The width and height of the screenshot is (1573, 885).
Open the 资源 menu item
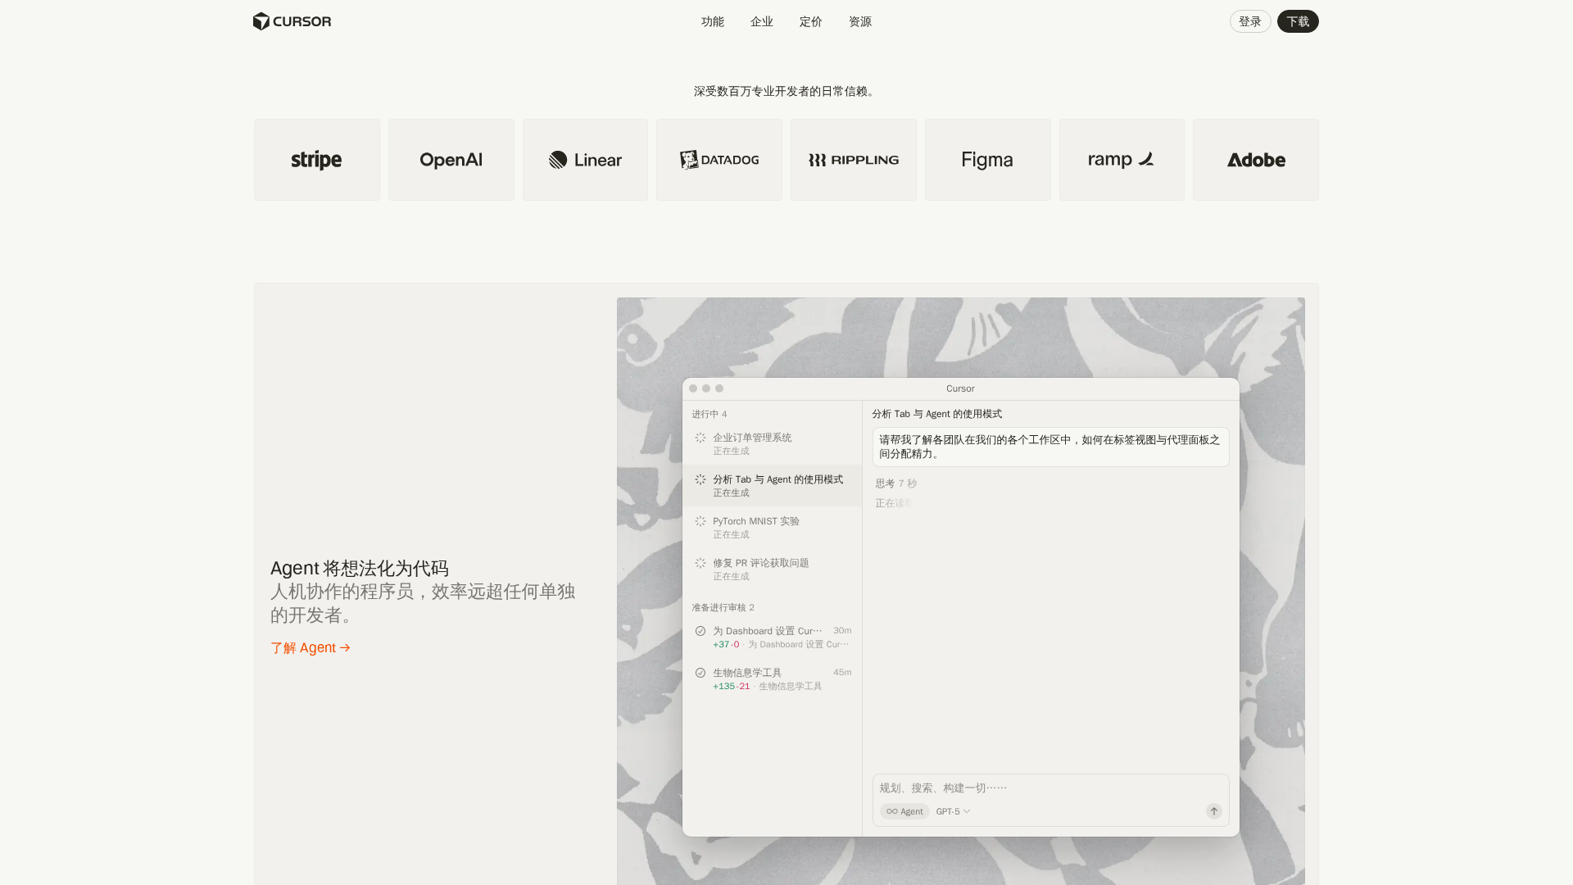(x=859, y=21)
